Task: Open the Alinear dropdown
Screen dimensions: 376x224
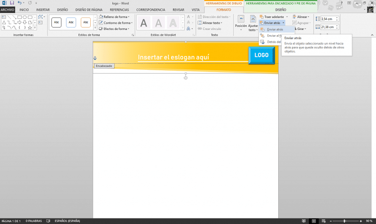Action: click(301, 17)
